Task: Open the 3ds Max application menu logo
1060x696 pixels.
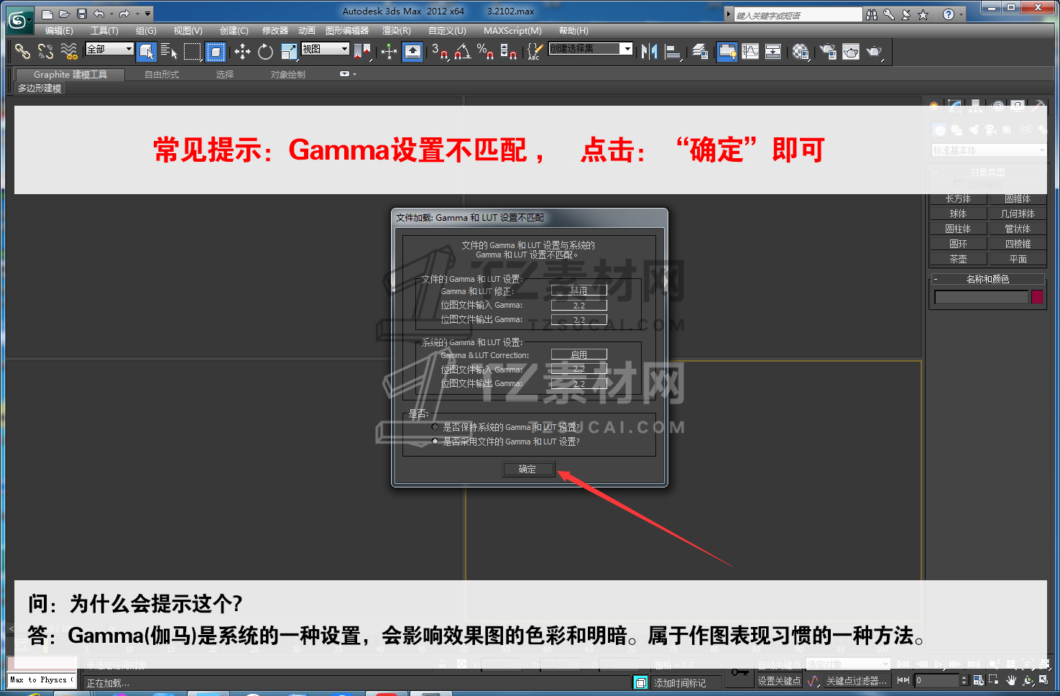Action: 19,19
